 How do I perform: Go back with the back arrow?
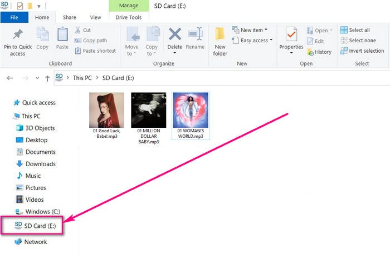point(10,78)
